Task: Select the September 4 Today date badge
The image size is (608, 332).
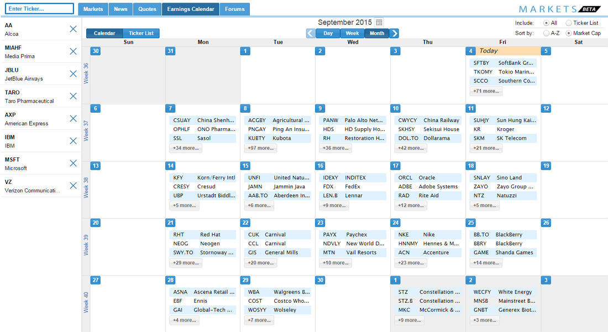Action: 470,51
